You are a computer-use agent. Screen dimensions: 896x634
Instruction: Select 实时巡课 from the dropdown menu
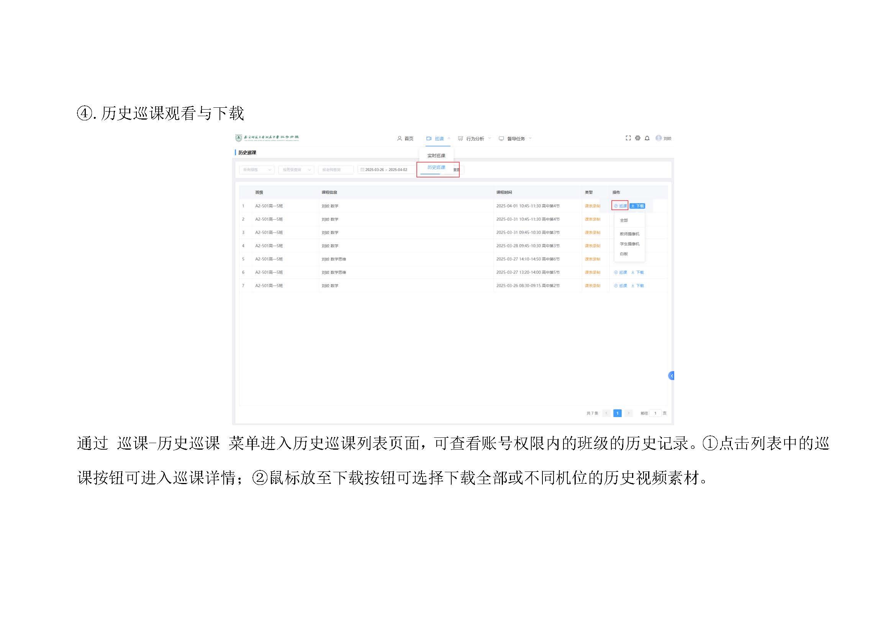[436, 156]
